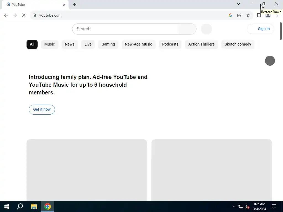Select the All filter chip

pos(32,44)
